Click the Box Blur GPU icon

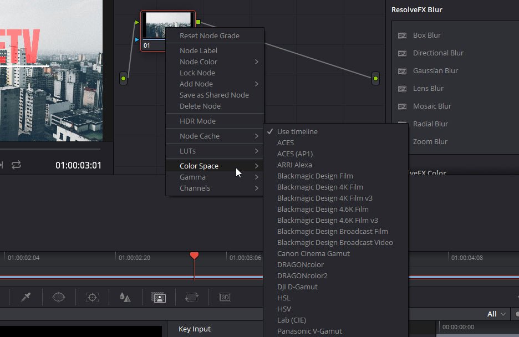402,35
